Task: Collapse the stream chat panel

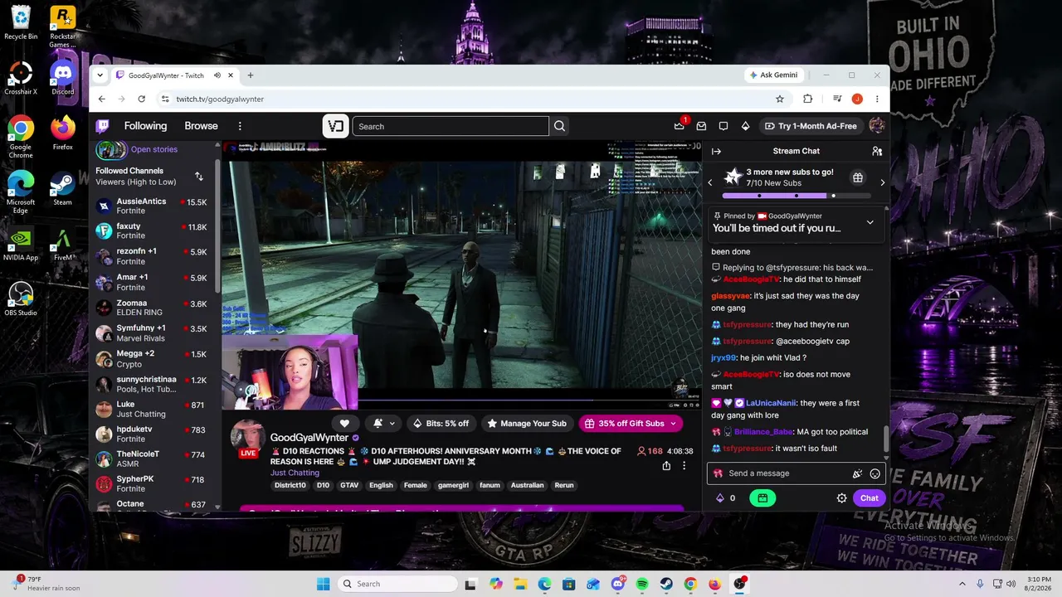Action: pyautogui.click(x=716, y=151)
